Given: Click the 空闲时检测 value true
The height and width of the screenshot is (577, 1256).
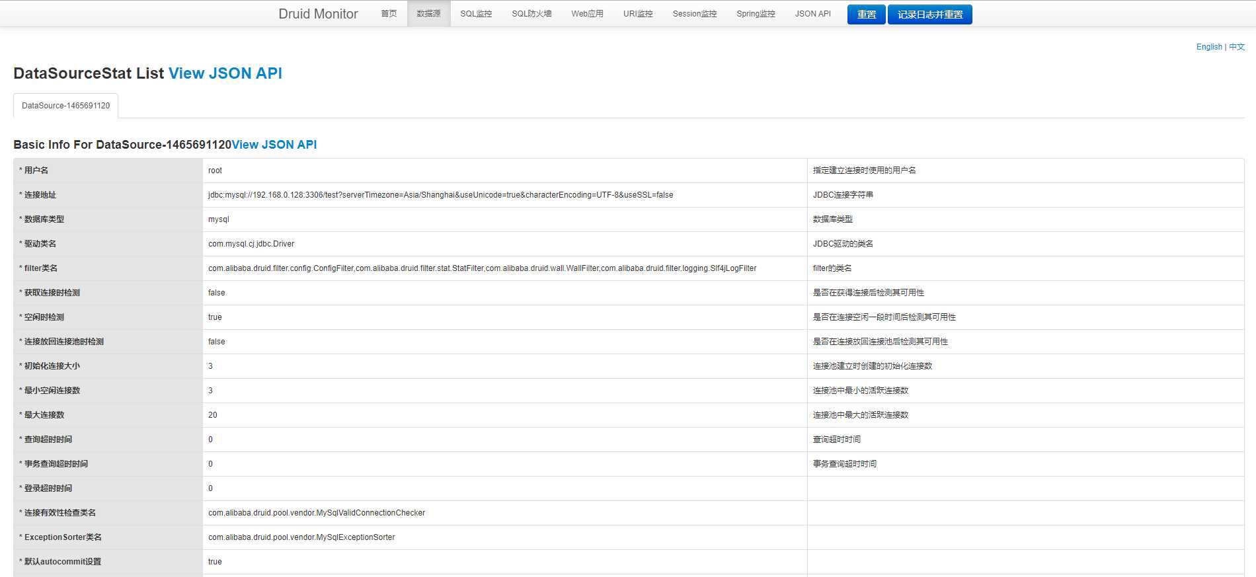Looking at the screenshot, I should point(215,317).
